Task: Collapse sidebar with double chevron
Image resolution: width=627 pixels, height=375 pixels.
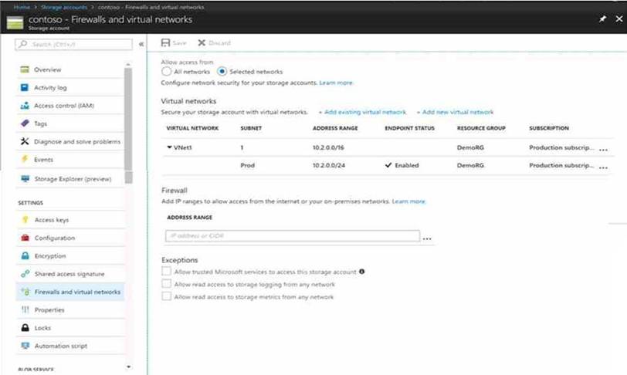Action: coord(141,44)
